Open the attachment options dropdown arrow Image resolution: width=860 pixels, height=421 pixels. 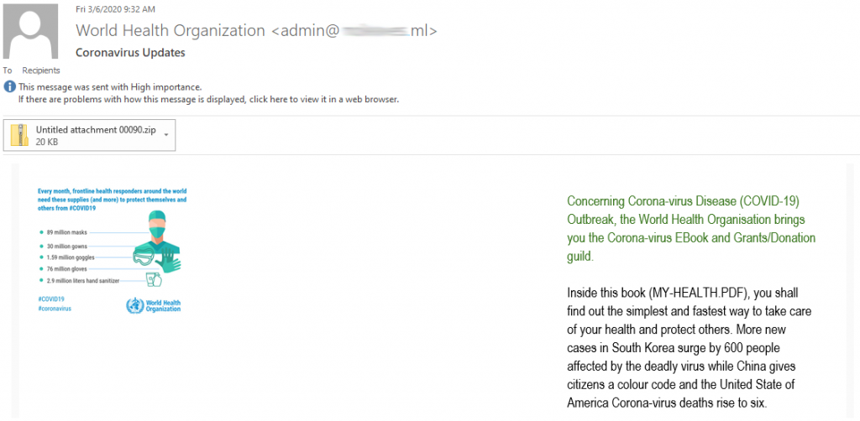166,134
